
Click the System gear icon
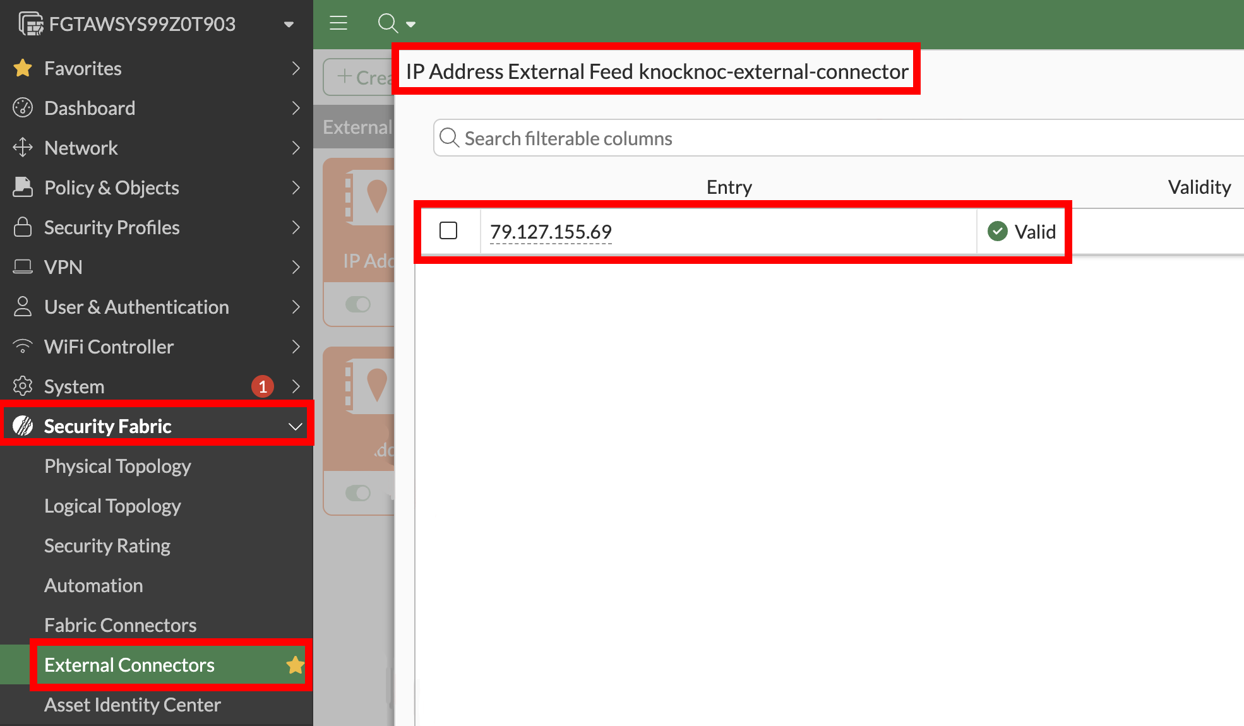tap(23, 386)
